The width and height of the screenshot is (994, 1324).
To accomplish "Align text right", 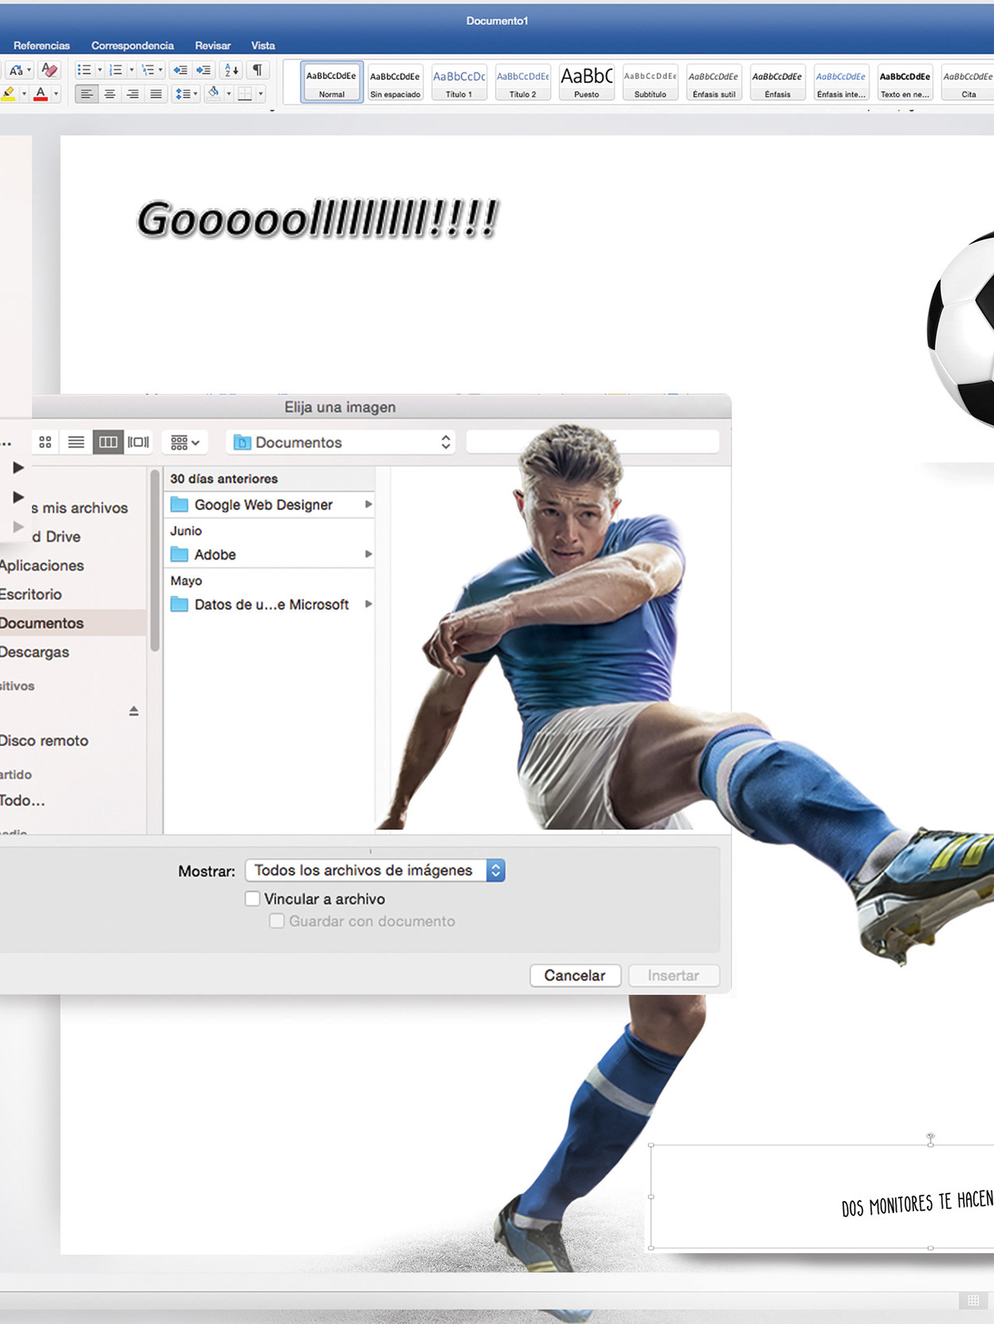I will pyautogui.click(x=133, y=94).
